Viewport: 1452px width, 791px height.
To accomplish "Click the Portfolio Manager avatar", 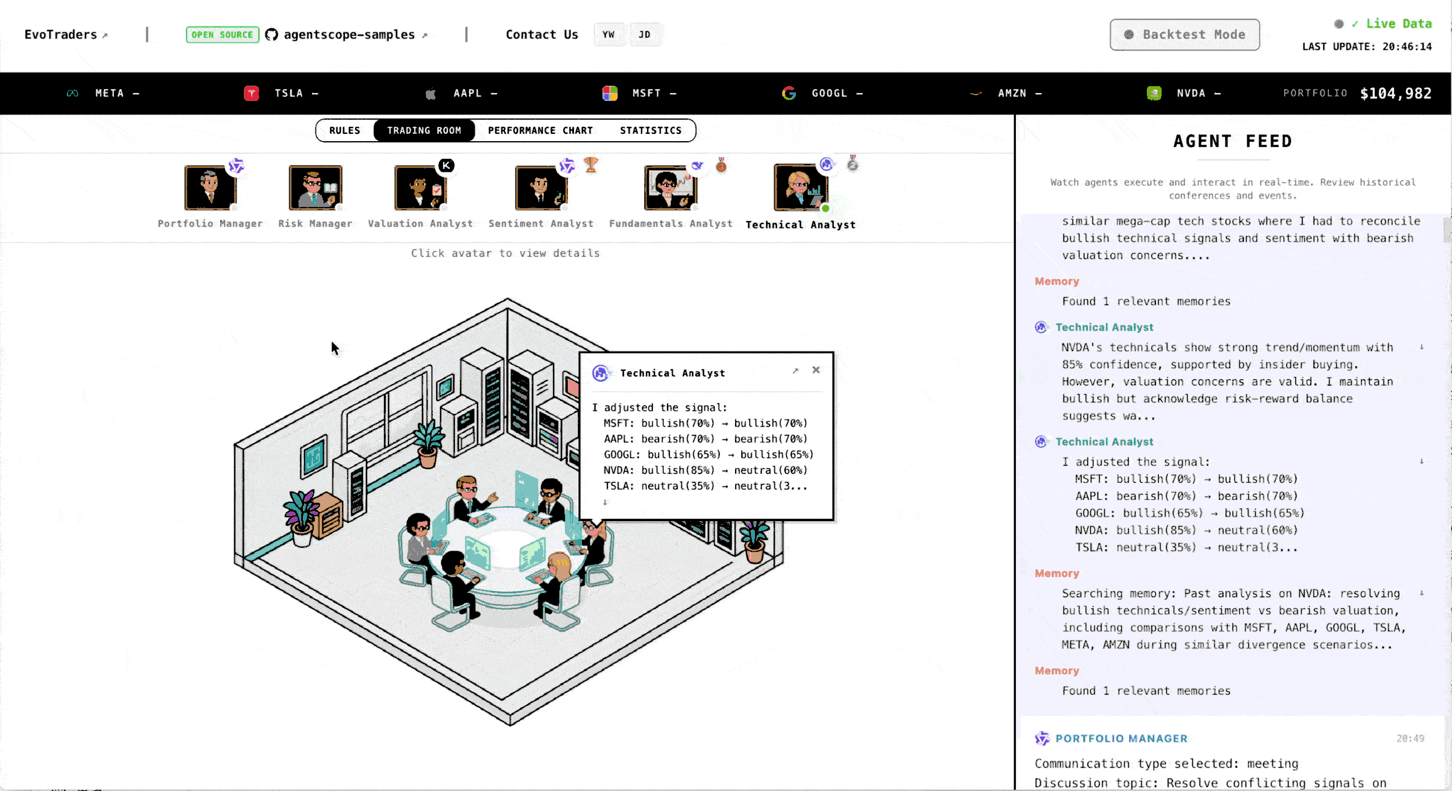I will 210,188.
